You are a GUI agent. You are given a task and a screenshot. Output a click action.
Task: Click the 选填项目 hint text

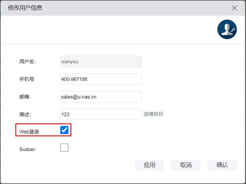153,114
